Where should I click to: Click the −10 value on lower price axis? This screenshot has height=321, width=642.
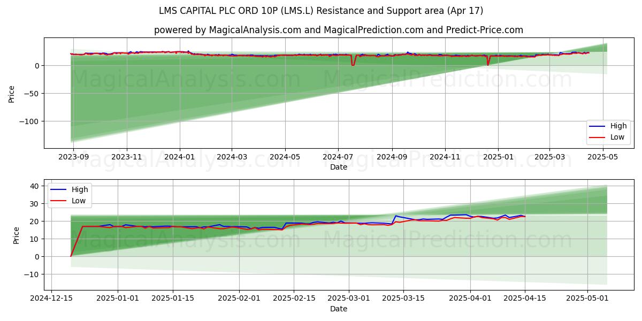[32, 274]
